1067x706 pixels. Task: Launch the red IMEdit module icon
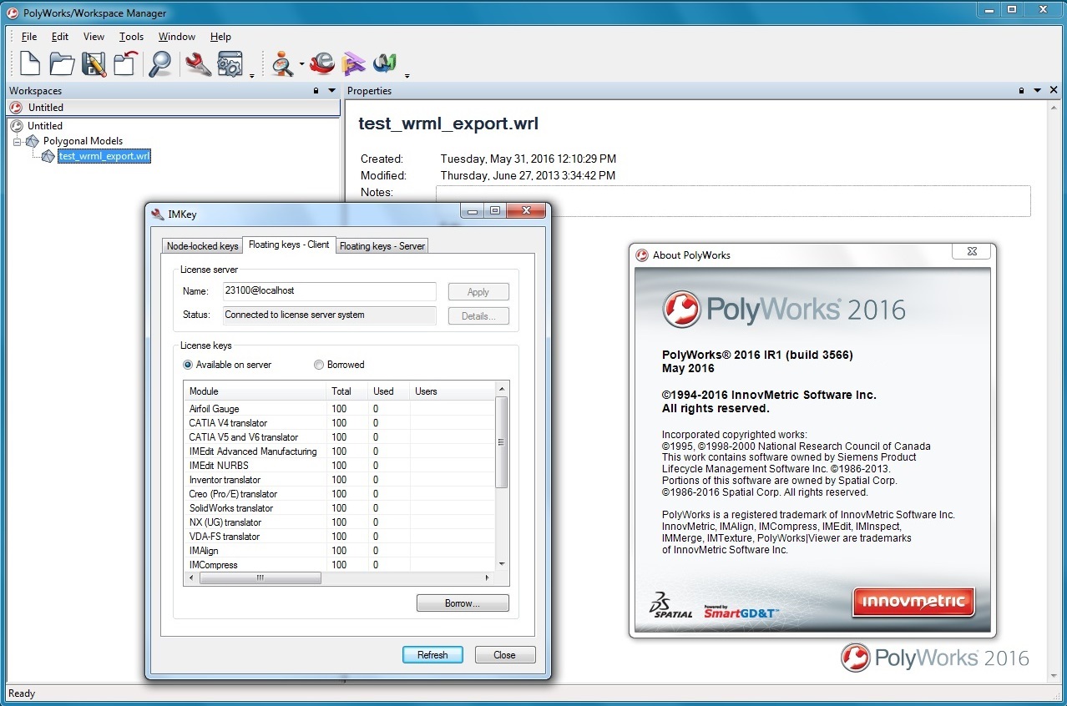click(321, 64)
